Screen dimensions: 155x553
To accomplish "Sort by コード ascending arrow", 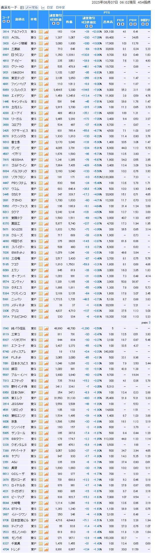I will [x=4, y=21].
